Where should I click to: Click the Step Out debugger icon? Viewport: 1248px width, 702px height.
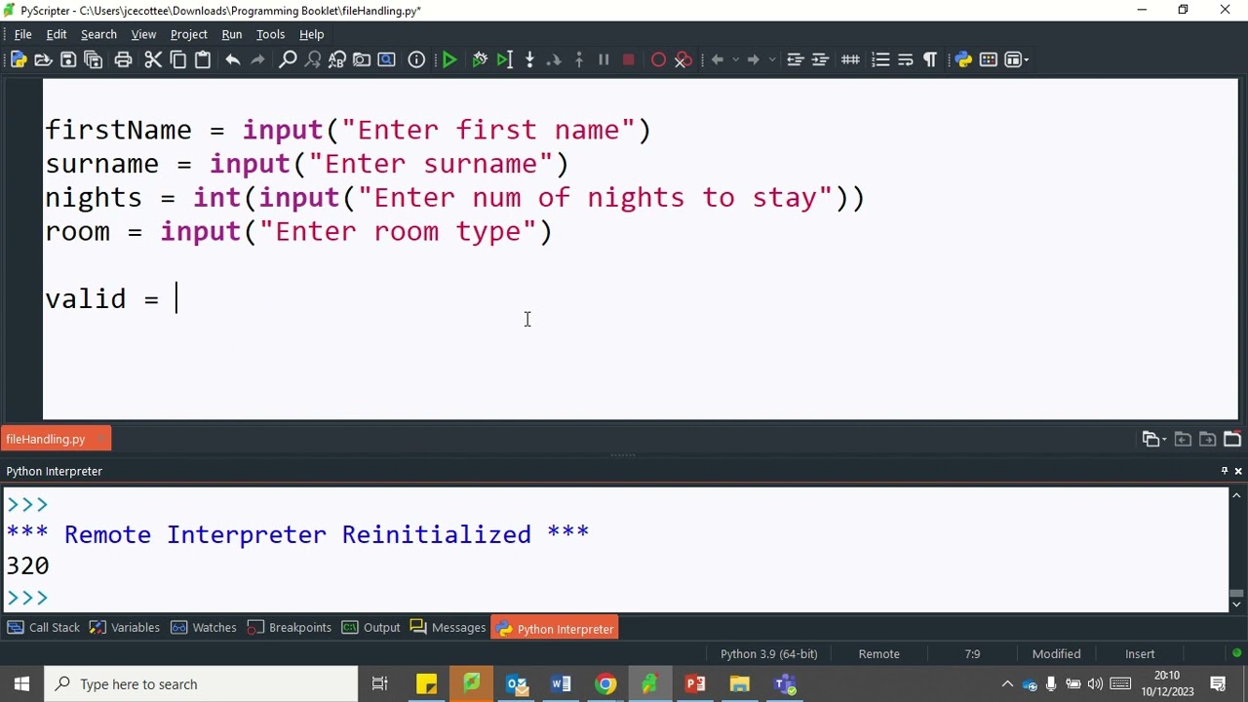[579, 59]
